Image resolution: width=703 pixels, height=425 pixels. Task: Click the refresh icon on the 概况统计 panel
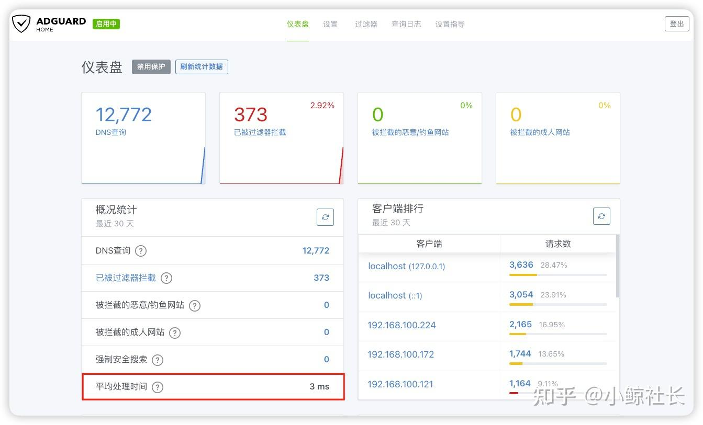325,217
